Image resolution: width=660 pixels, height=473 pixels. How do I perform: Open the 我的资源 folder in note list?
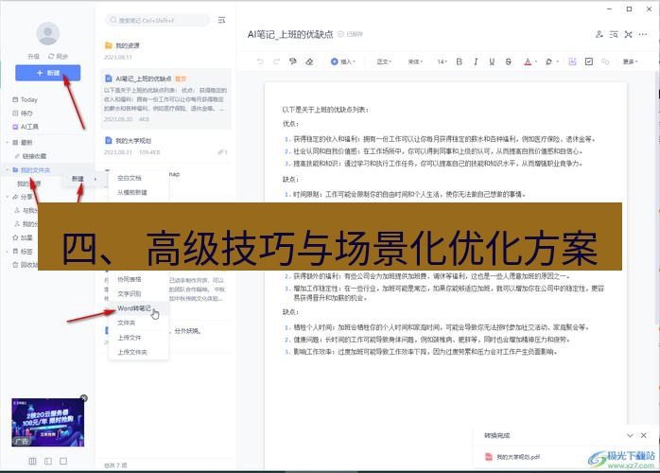pyautogui.click(x=165, y=50)
